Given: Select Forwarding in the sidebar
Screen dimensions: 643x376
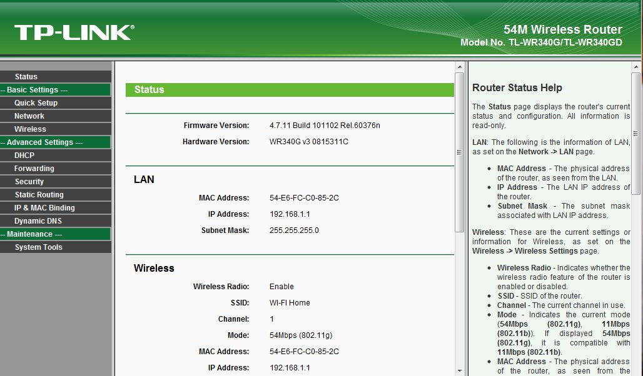Looking at the screenshot, I should click(x=34, y=169).
